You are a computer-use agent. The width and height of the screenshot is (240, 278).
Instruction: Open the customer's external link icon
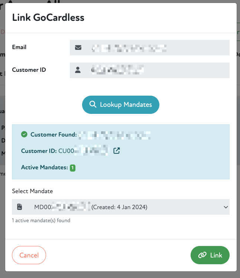117,151
